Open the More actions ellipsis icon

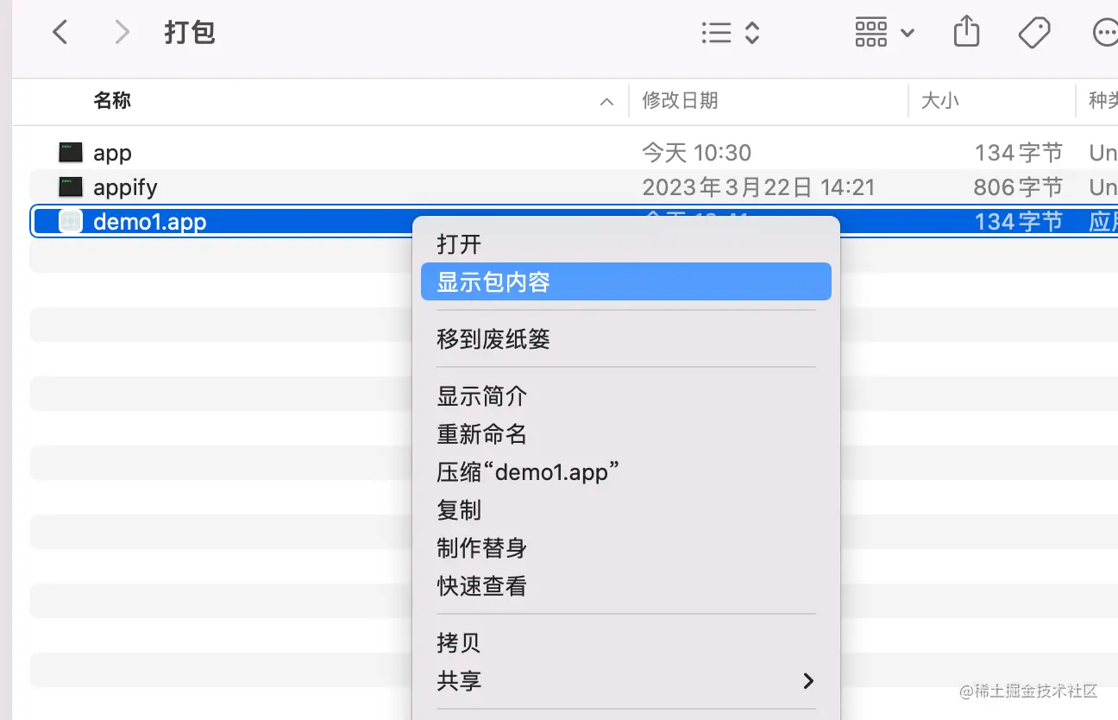[x=1105, y=33]
